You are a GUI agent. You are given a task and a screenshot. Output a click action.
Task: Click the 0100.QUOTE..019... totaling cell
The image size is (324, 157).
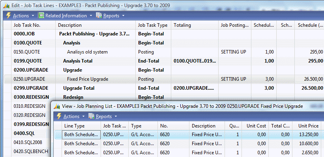pyautogui.click(x=195, y=61)
